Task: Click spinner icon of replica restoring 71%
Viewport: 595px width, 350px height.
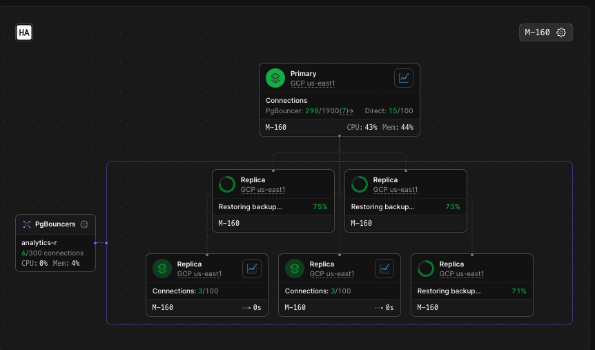Action: (x=426, y=269)
